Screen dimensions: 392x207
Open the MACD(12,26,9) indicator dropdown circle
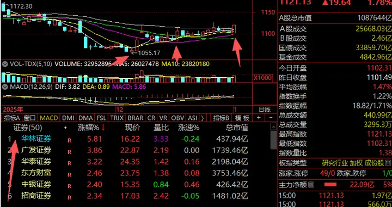pyautogui.click(x=5, y=87)
